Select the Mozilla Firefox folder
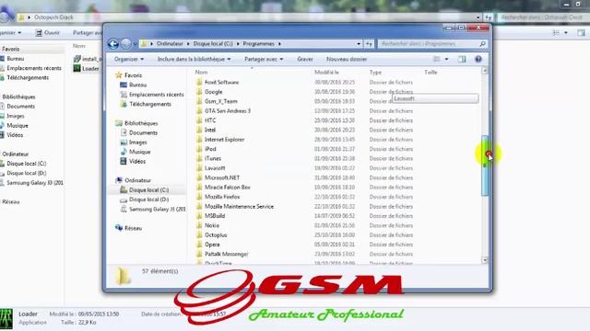The height and width of the screenshot is (331, 590). (x=222, y=197)
